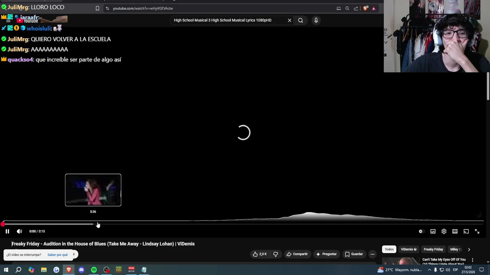Click the picture-in-picture icon in the address bar

click(338, 8)
